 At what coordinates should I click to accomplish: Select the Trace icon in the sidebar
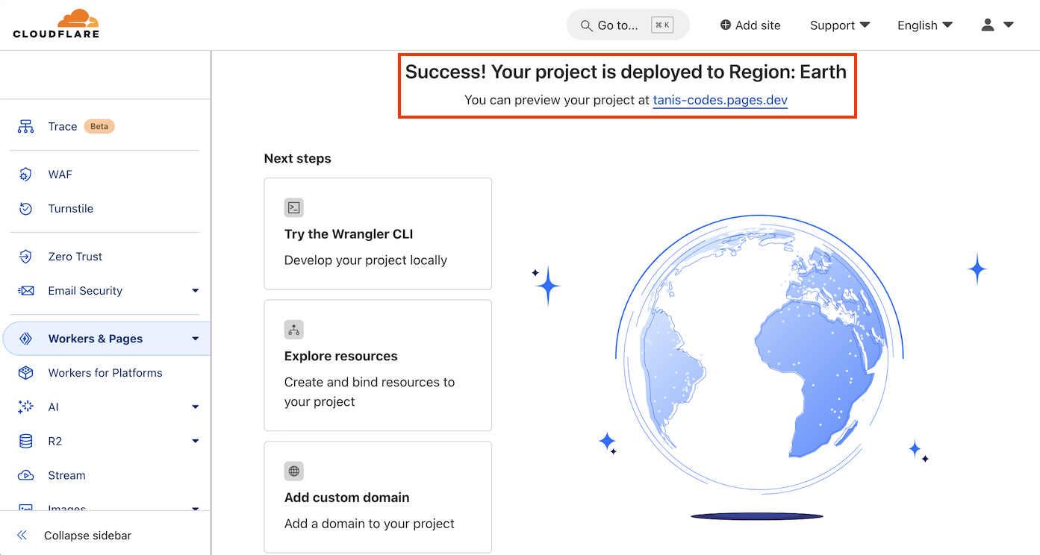tap(25, 126)
